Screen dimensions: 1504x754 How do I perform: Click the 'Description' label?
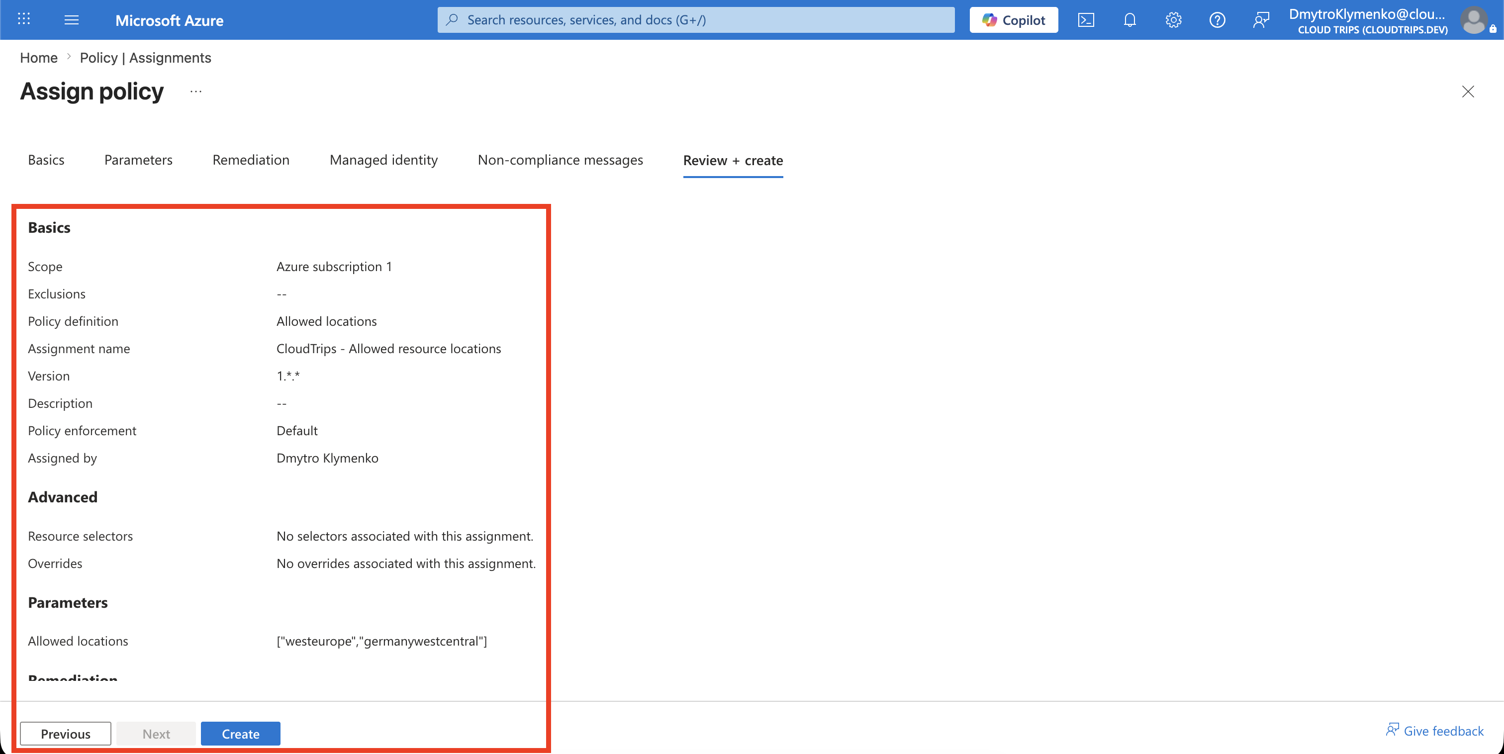(60, 403)
